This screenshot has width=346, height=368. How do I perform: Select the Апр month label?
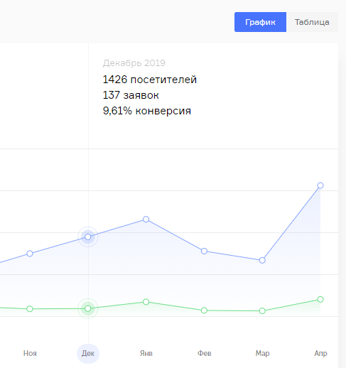pos(320,353)
